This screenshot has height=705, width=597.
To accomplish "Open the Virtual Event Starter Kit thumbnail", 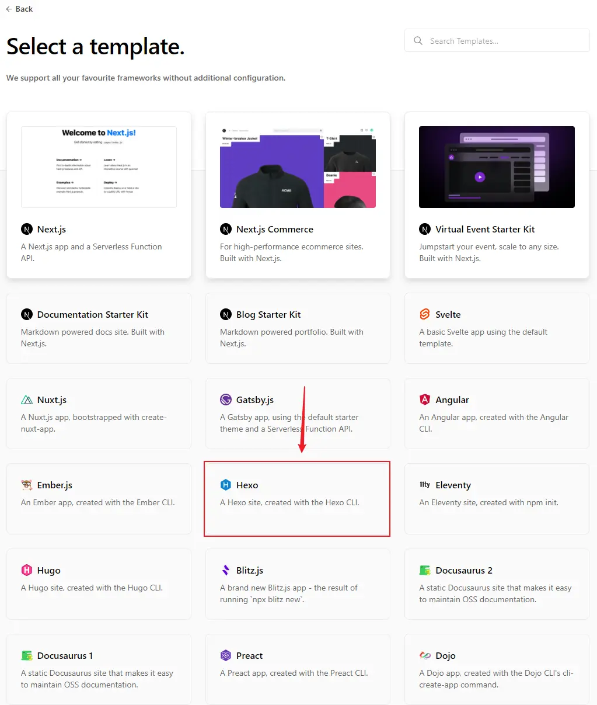I will [x=497, y=167].
